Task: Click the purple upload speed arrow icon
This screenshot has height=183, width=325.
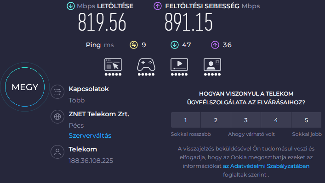Action: 158,6
